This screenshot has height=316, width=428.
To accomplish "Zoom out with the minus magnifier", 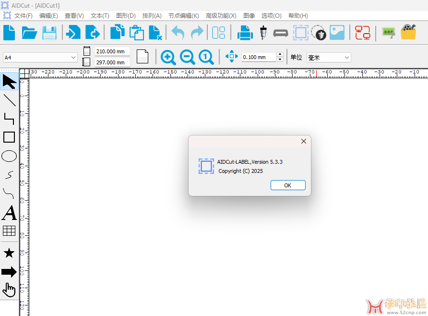I will click(x=187, y=57).
